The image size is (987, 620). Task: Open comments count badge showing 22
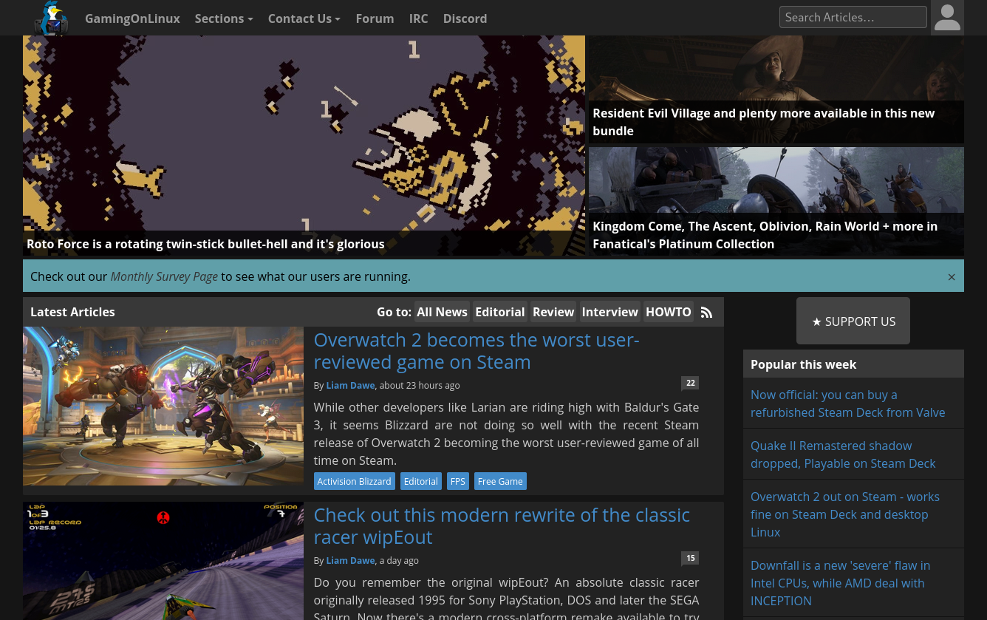click(690, 383)
